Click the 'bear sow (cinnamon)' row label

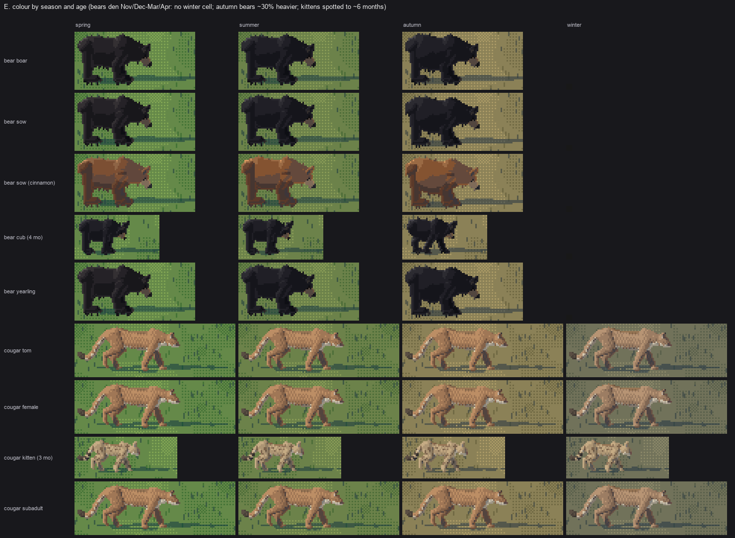click(29, 183)
